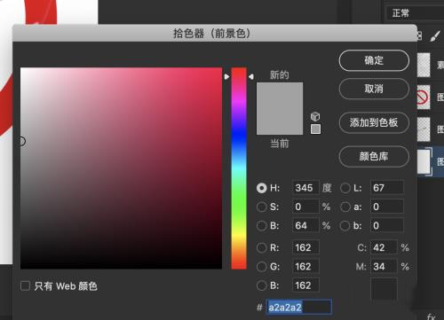Click the Lab a value field

coord(387,207)
